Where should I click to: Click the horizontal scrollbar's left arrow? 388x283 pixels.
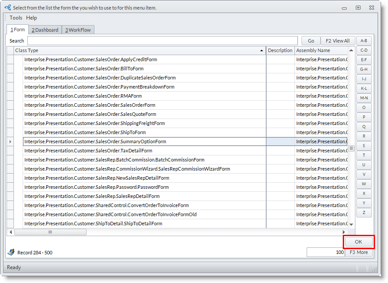pos(10,232)
